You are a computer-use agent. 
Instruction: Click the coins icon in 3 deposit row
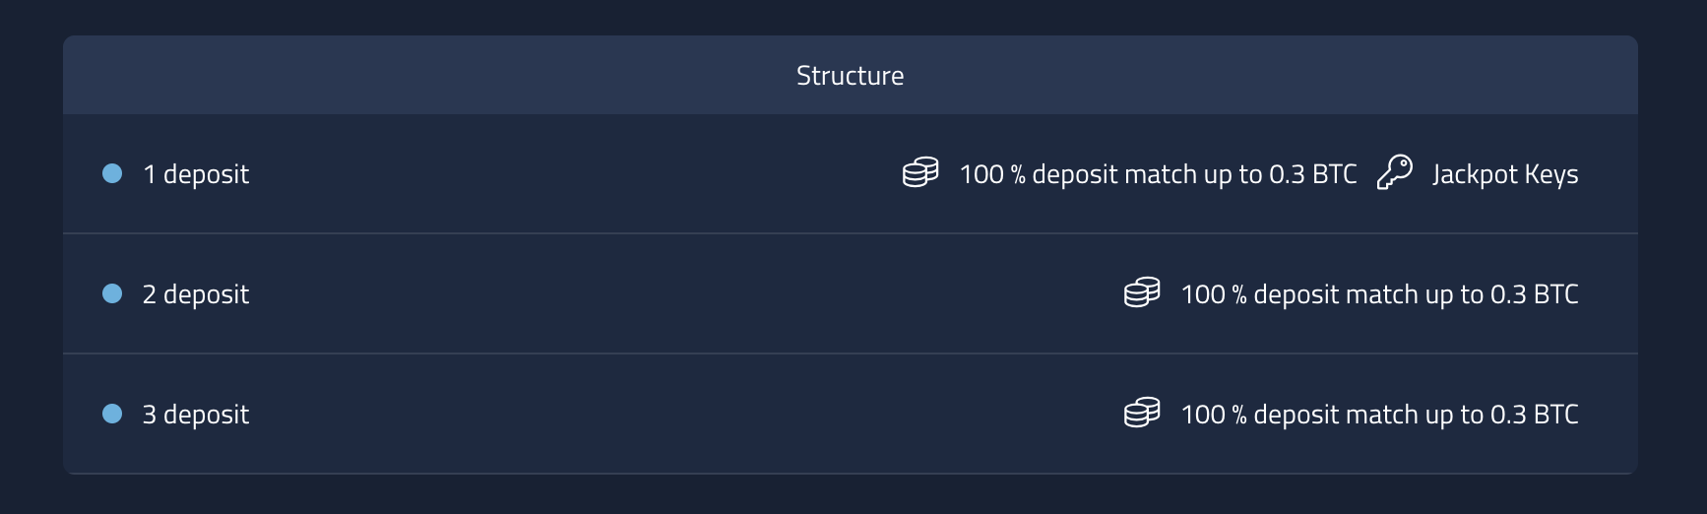click(1142, 413)
